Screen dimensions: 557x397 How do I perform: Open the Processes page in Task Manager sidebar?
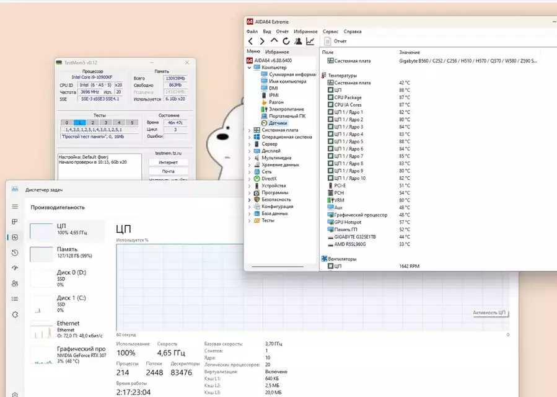tap(15, 221)
